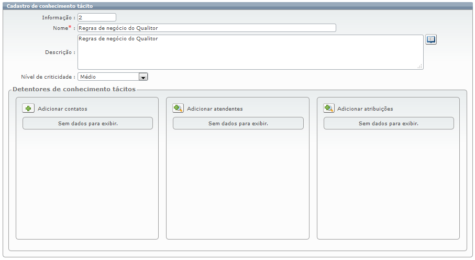Click the resize grip of the description box
This screenshot has width=475, height=260.
click(420, 67)
